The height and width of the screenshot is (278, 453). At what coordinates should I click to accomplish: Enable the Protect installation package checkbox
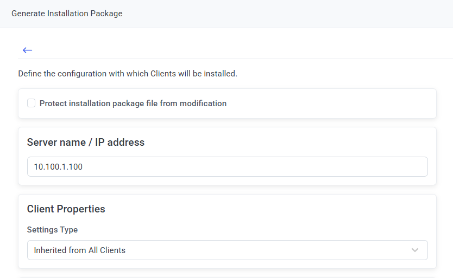pyautogui.click(x=32, y=103)
